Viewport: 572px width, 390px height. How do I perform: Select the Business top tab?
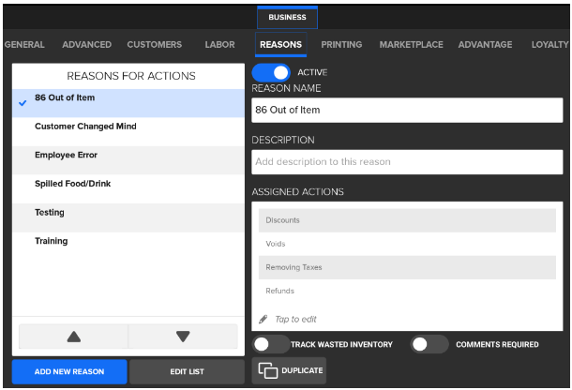click(x=287, y=17)
